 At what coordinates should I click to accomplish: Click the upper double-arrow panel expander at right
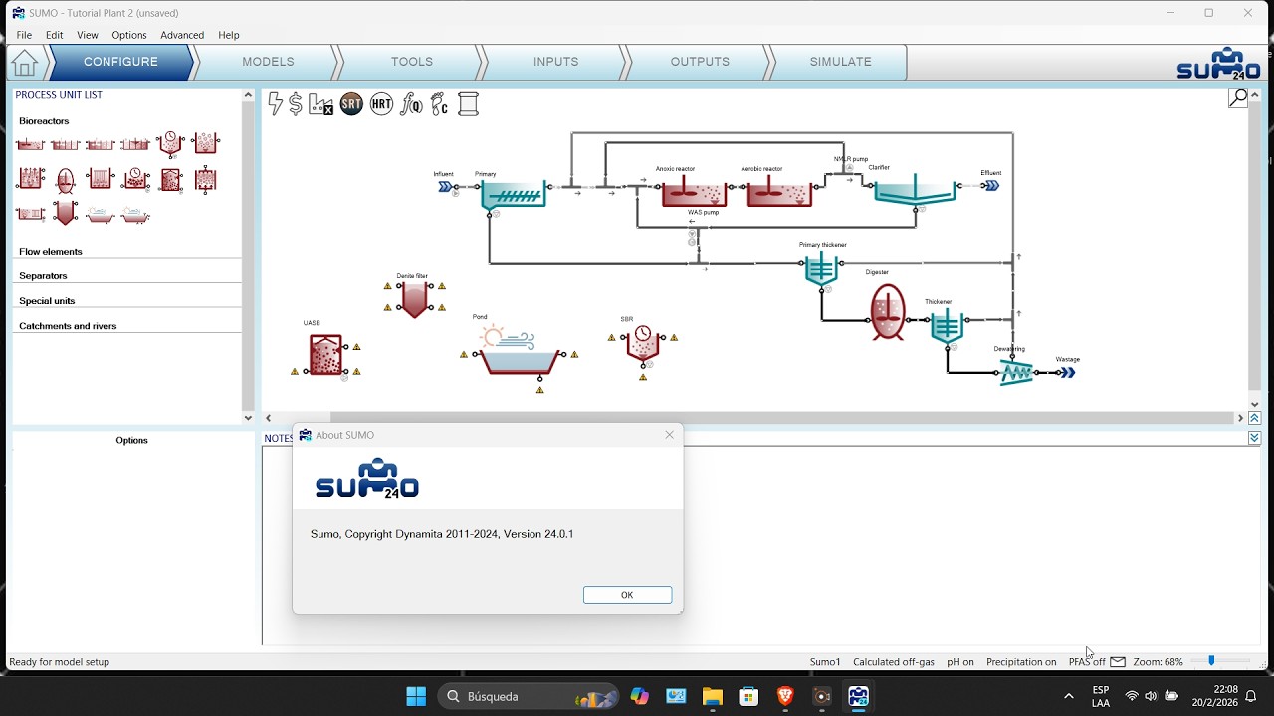pos(1254,418)
